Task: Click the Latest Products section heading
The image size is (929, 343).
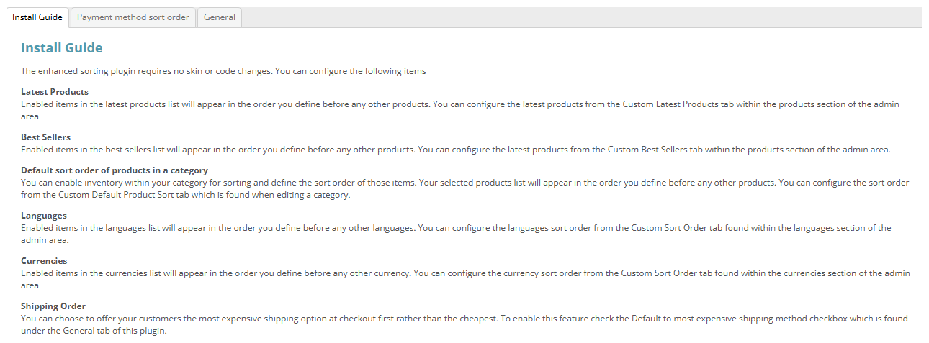Action: (x=55, y=92)
